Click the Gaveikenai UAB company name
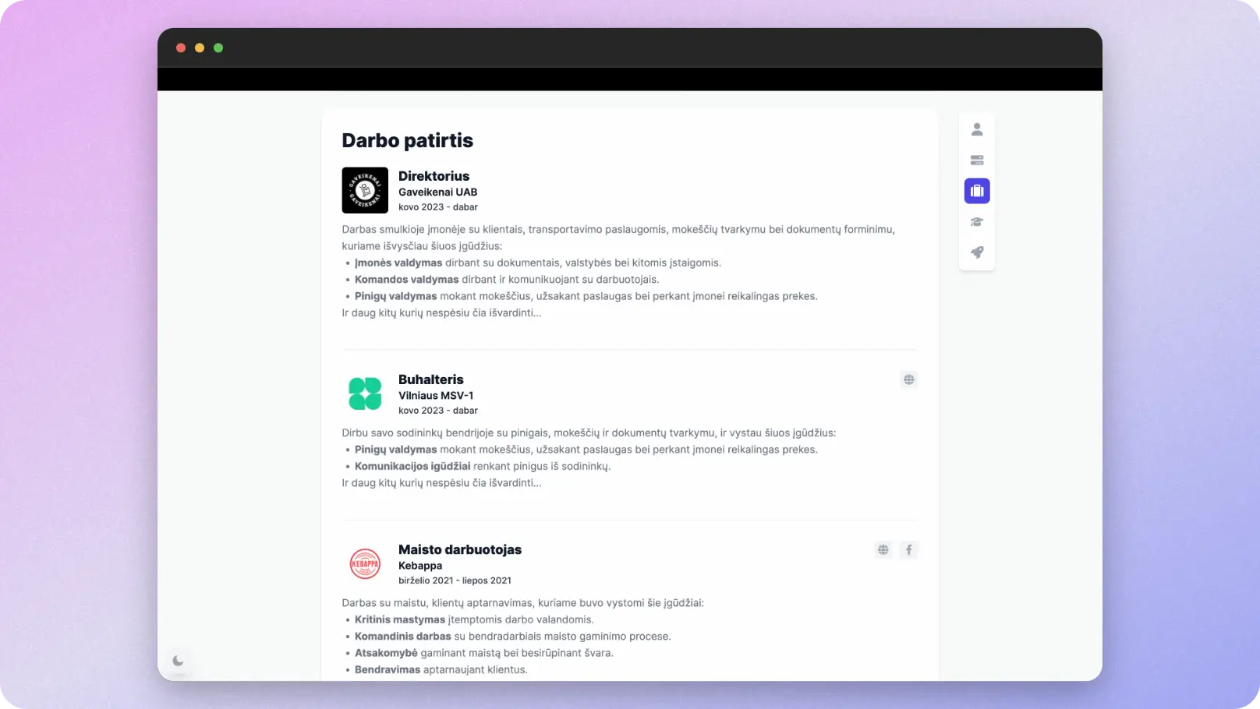This screenshot has width=1260, height=709. (437, 192)
